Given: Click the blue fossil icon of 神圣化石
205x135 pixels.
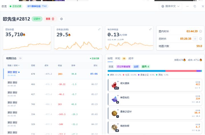Looking at the screenshot, I should [114, 99].
